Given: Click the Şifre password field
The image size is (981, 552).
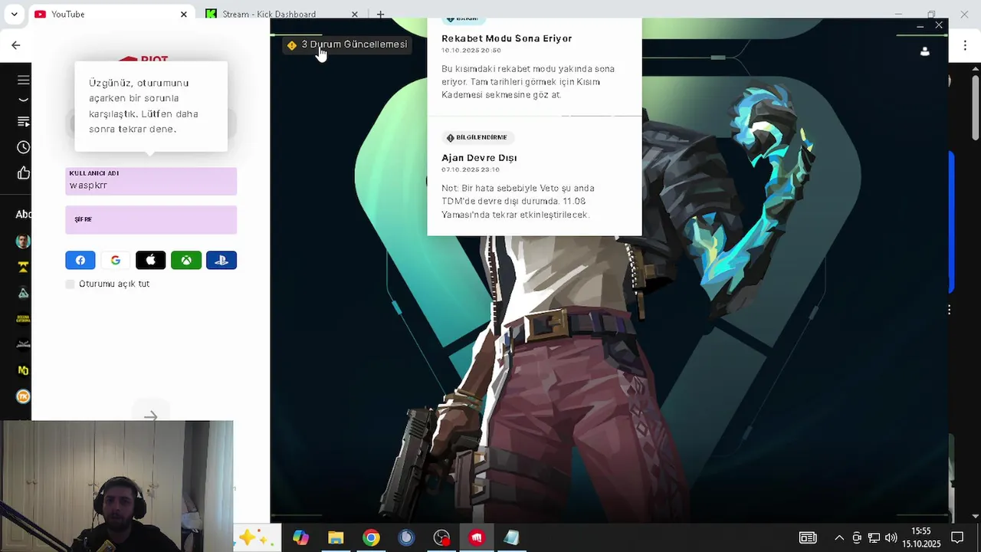Looking at the screenshot, I should [151, 220].
